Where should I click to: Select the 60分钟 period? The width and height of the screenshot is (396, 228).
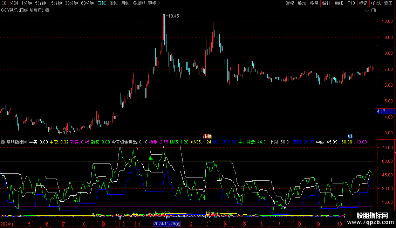tap(87, 3)
